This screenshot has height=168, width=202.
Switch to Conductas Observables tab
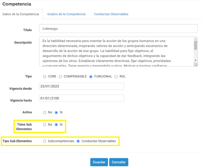111,14
